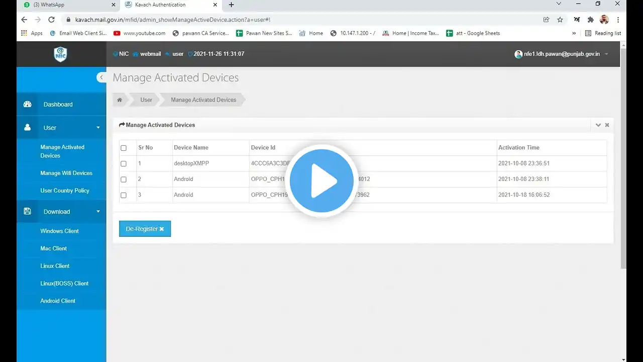Open the account dropdown next to email
The width and height of the screenshot is (643, 362).
(606, 54)
